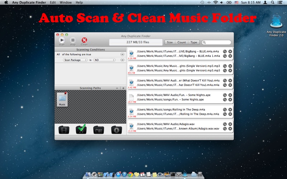Choose the Downloads folder preset icon

coord(116,130)
